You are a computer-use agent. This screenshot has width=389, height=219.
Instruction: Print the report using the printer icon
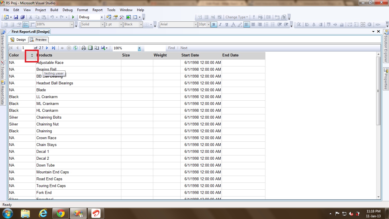84,48
